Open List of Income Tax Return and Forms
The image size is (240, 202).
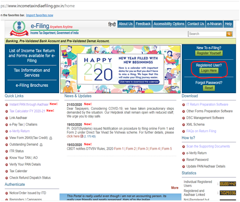tap(32, 55)
